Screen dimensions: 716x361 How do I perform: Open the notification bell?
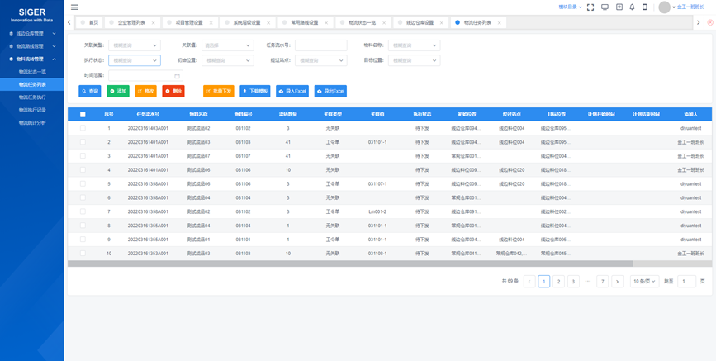(632, 7)
